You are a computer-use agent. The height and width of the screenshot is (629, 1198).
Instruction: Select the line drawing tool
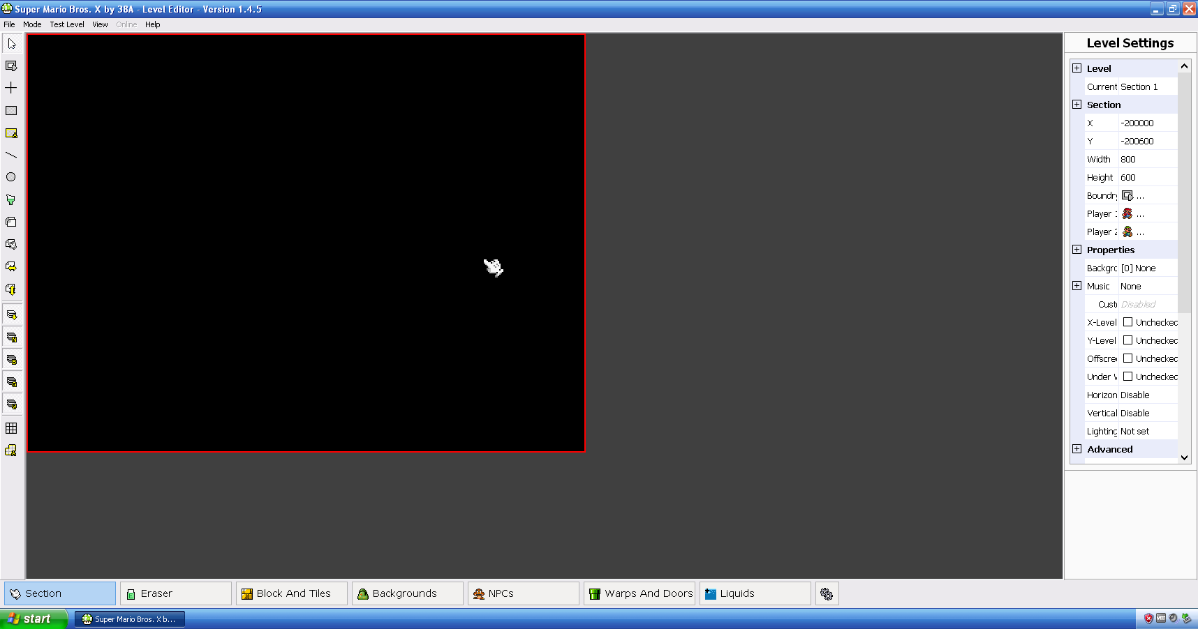(x=11, y=155)
